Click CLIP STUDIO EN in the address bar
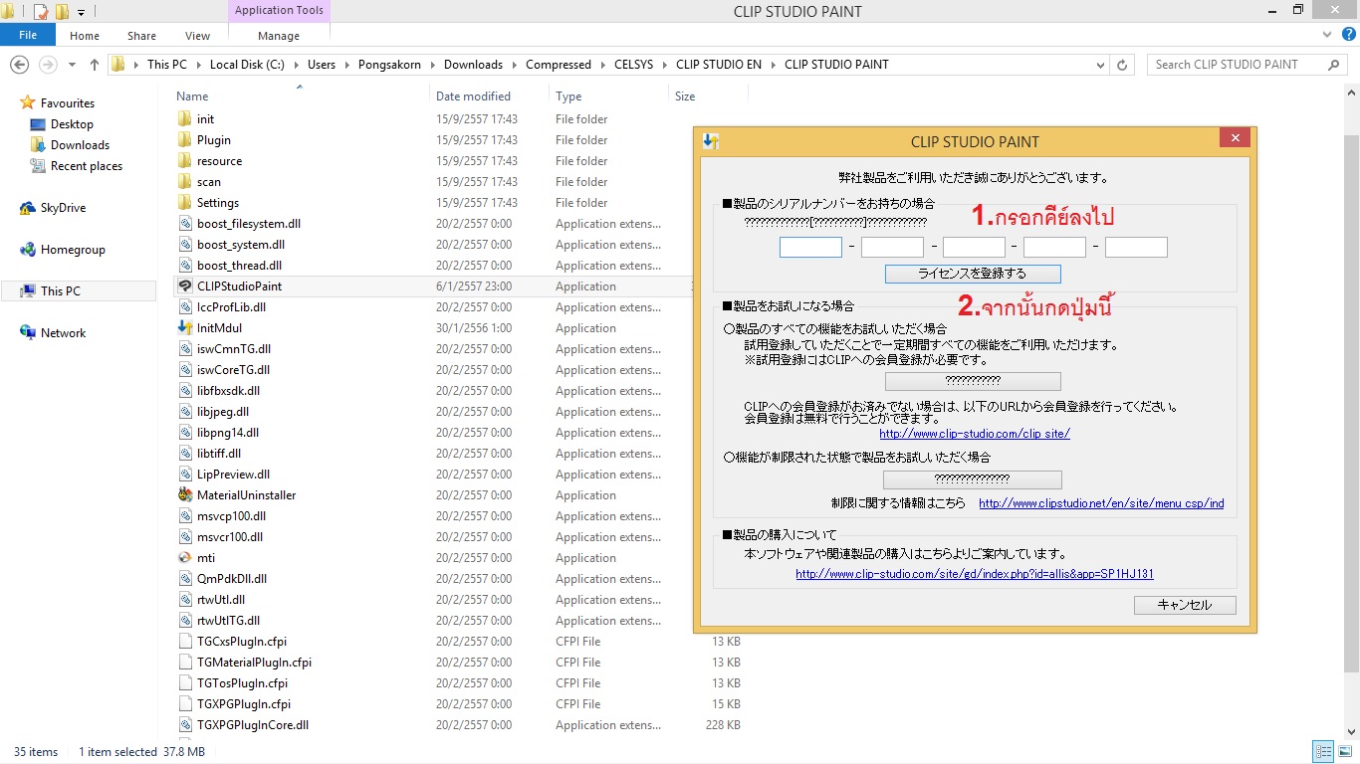 pos(719,65)
